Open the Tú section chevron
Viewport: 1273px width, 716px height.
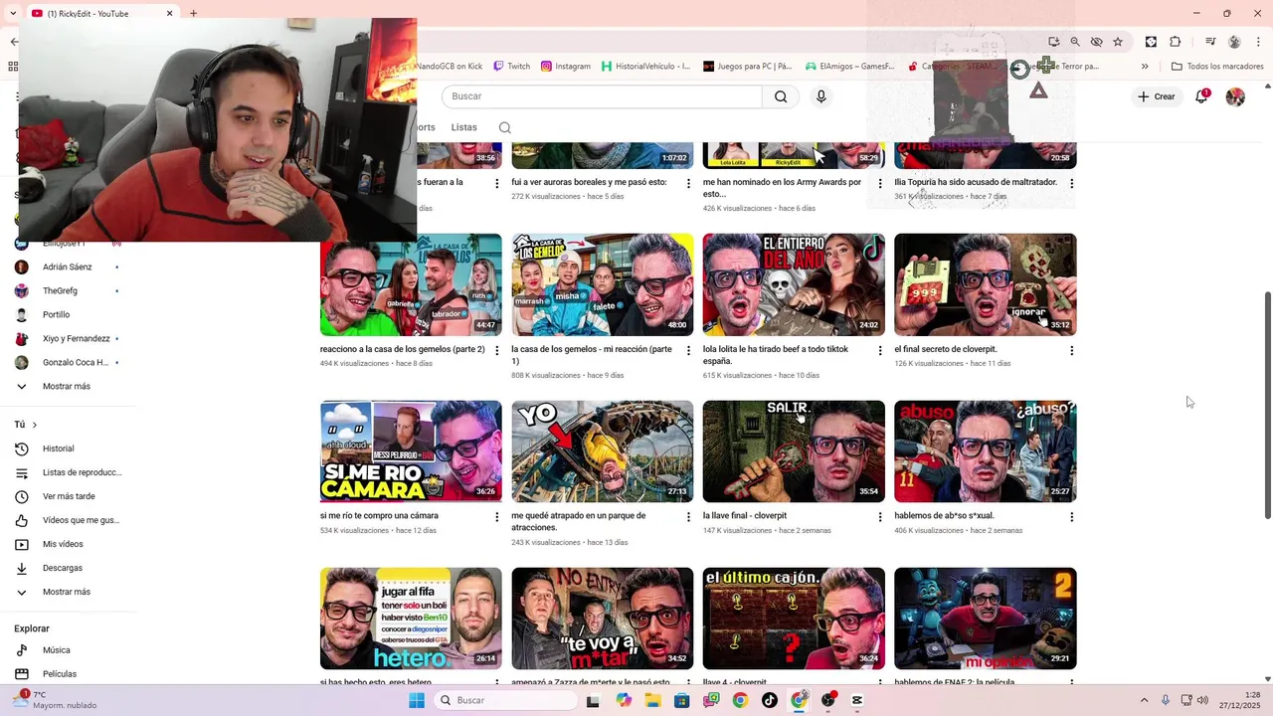[x=34, y=425]
